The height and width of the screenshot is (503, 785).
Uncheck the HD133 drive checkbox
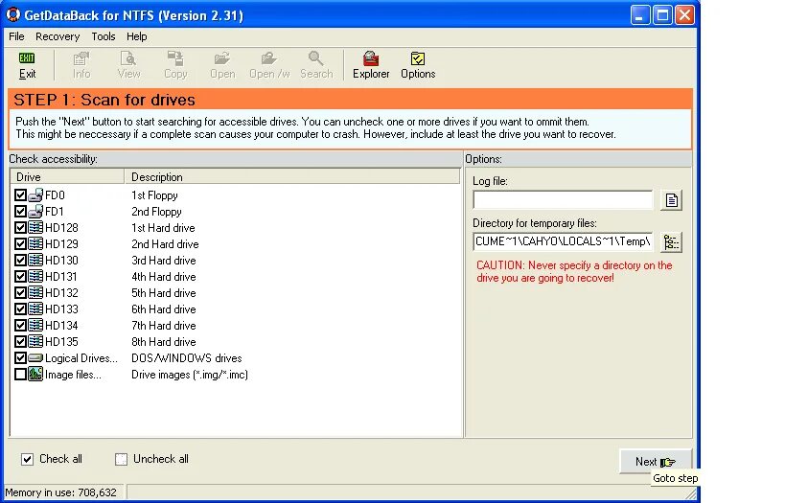(x=20, y=309)
